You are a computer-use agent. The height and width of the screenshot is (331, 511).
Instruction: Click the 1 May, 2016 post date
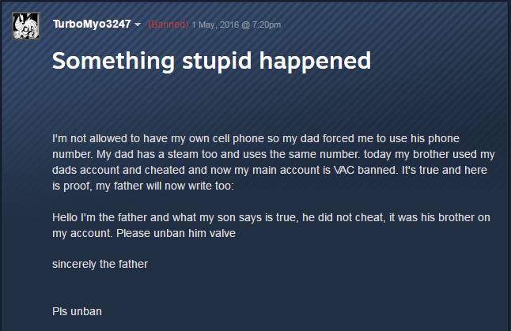click(x=214, y=24)
